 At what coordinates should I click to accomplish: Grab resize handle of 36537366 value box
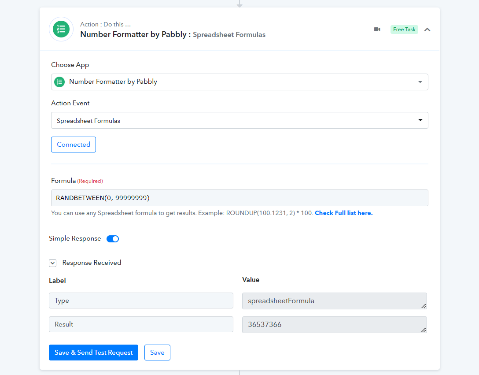click(x=424, y=330)
